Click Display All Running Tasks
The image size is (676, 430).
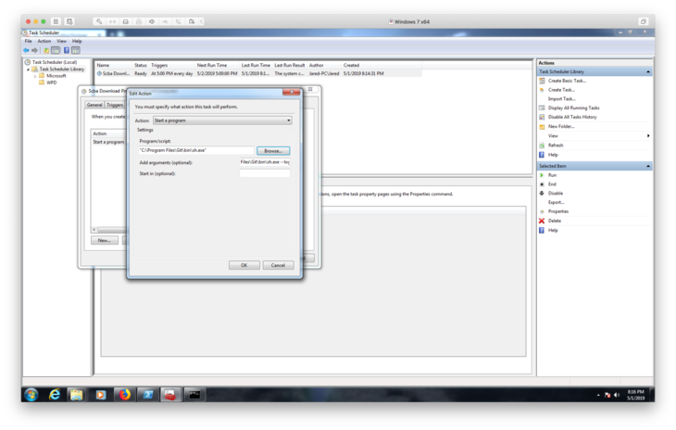tap(573, 107)
